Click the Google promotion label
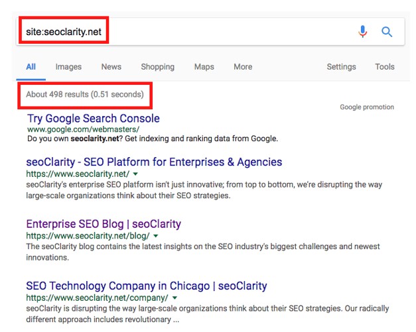Image resolution: width=416 pixels, height=332 pixels. (x=367, y=107)
